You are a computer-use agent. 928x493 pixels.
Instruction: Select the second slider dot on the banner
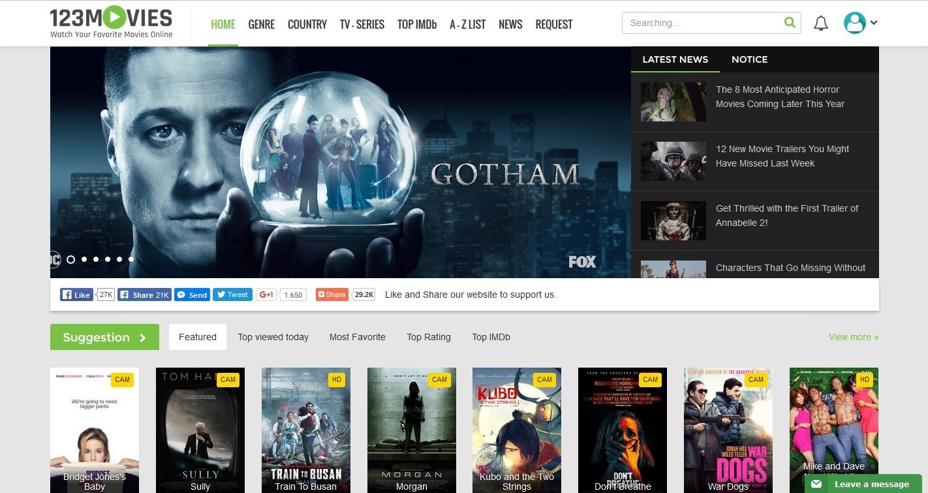84,259
